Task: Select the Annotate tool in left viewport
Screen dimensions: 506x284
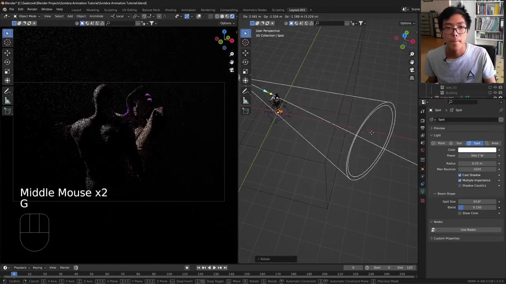Action: (8, 91)
